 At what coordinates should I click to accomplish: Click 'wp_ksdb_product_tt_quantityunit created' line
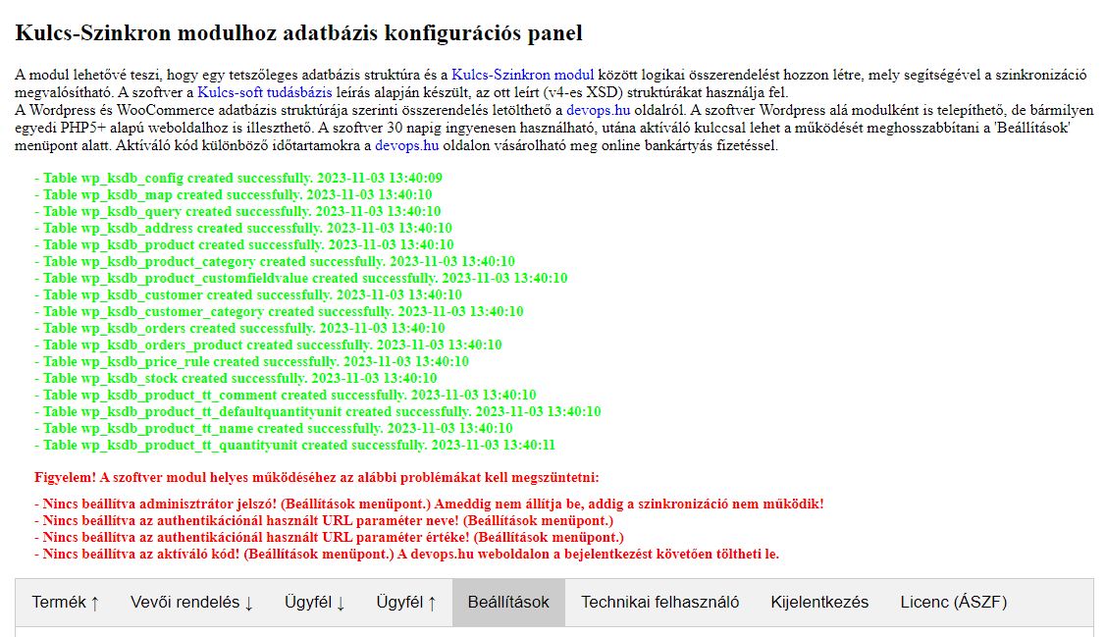[294, 446]
